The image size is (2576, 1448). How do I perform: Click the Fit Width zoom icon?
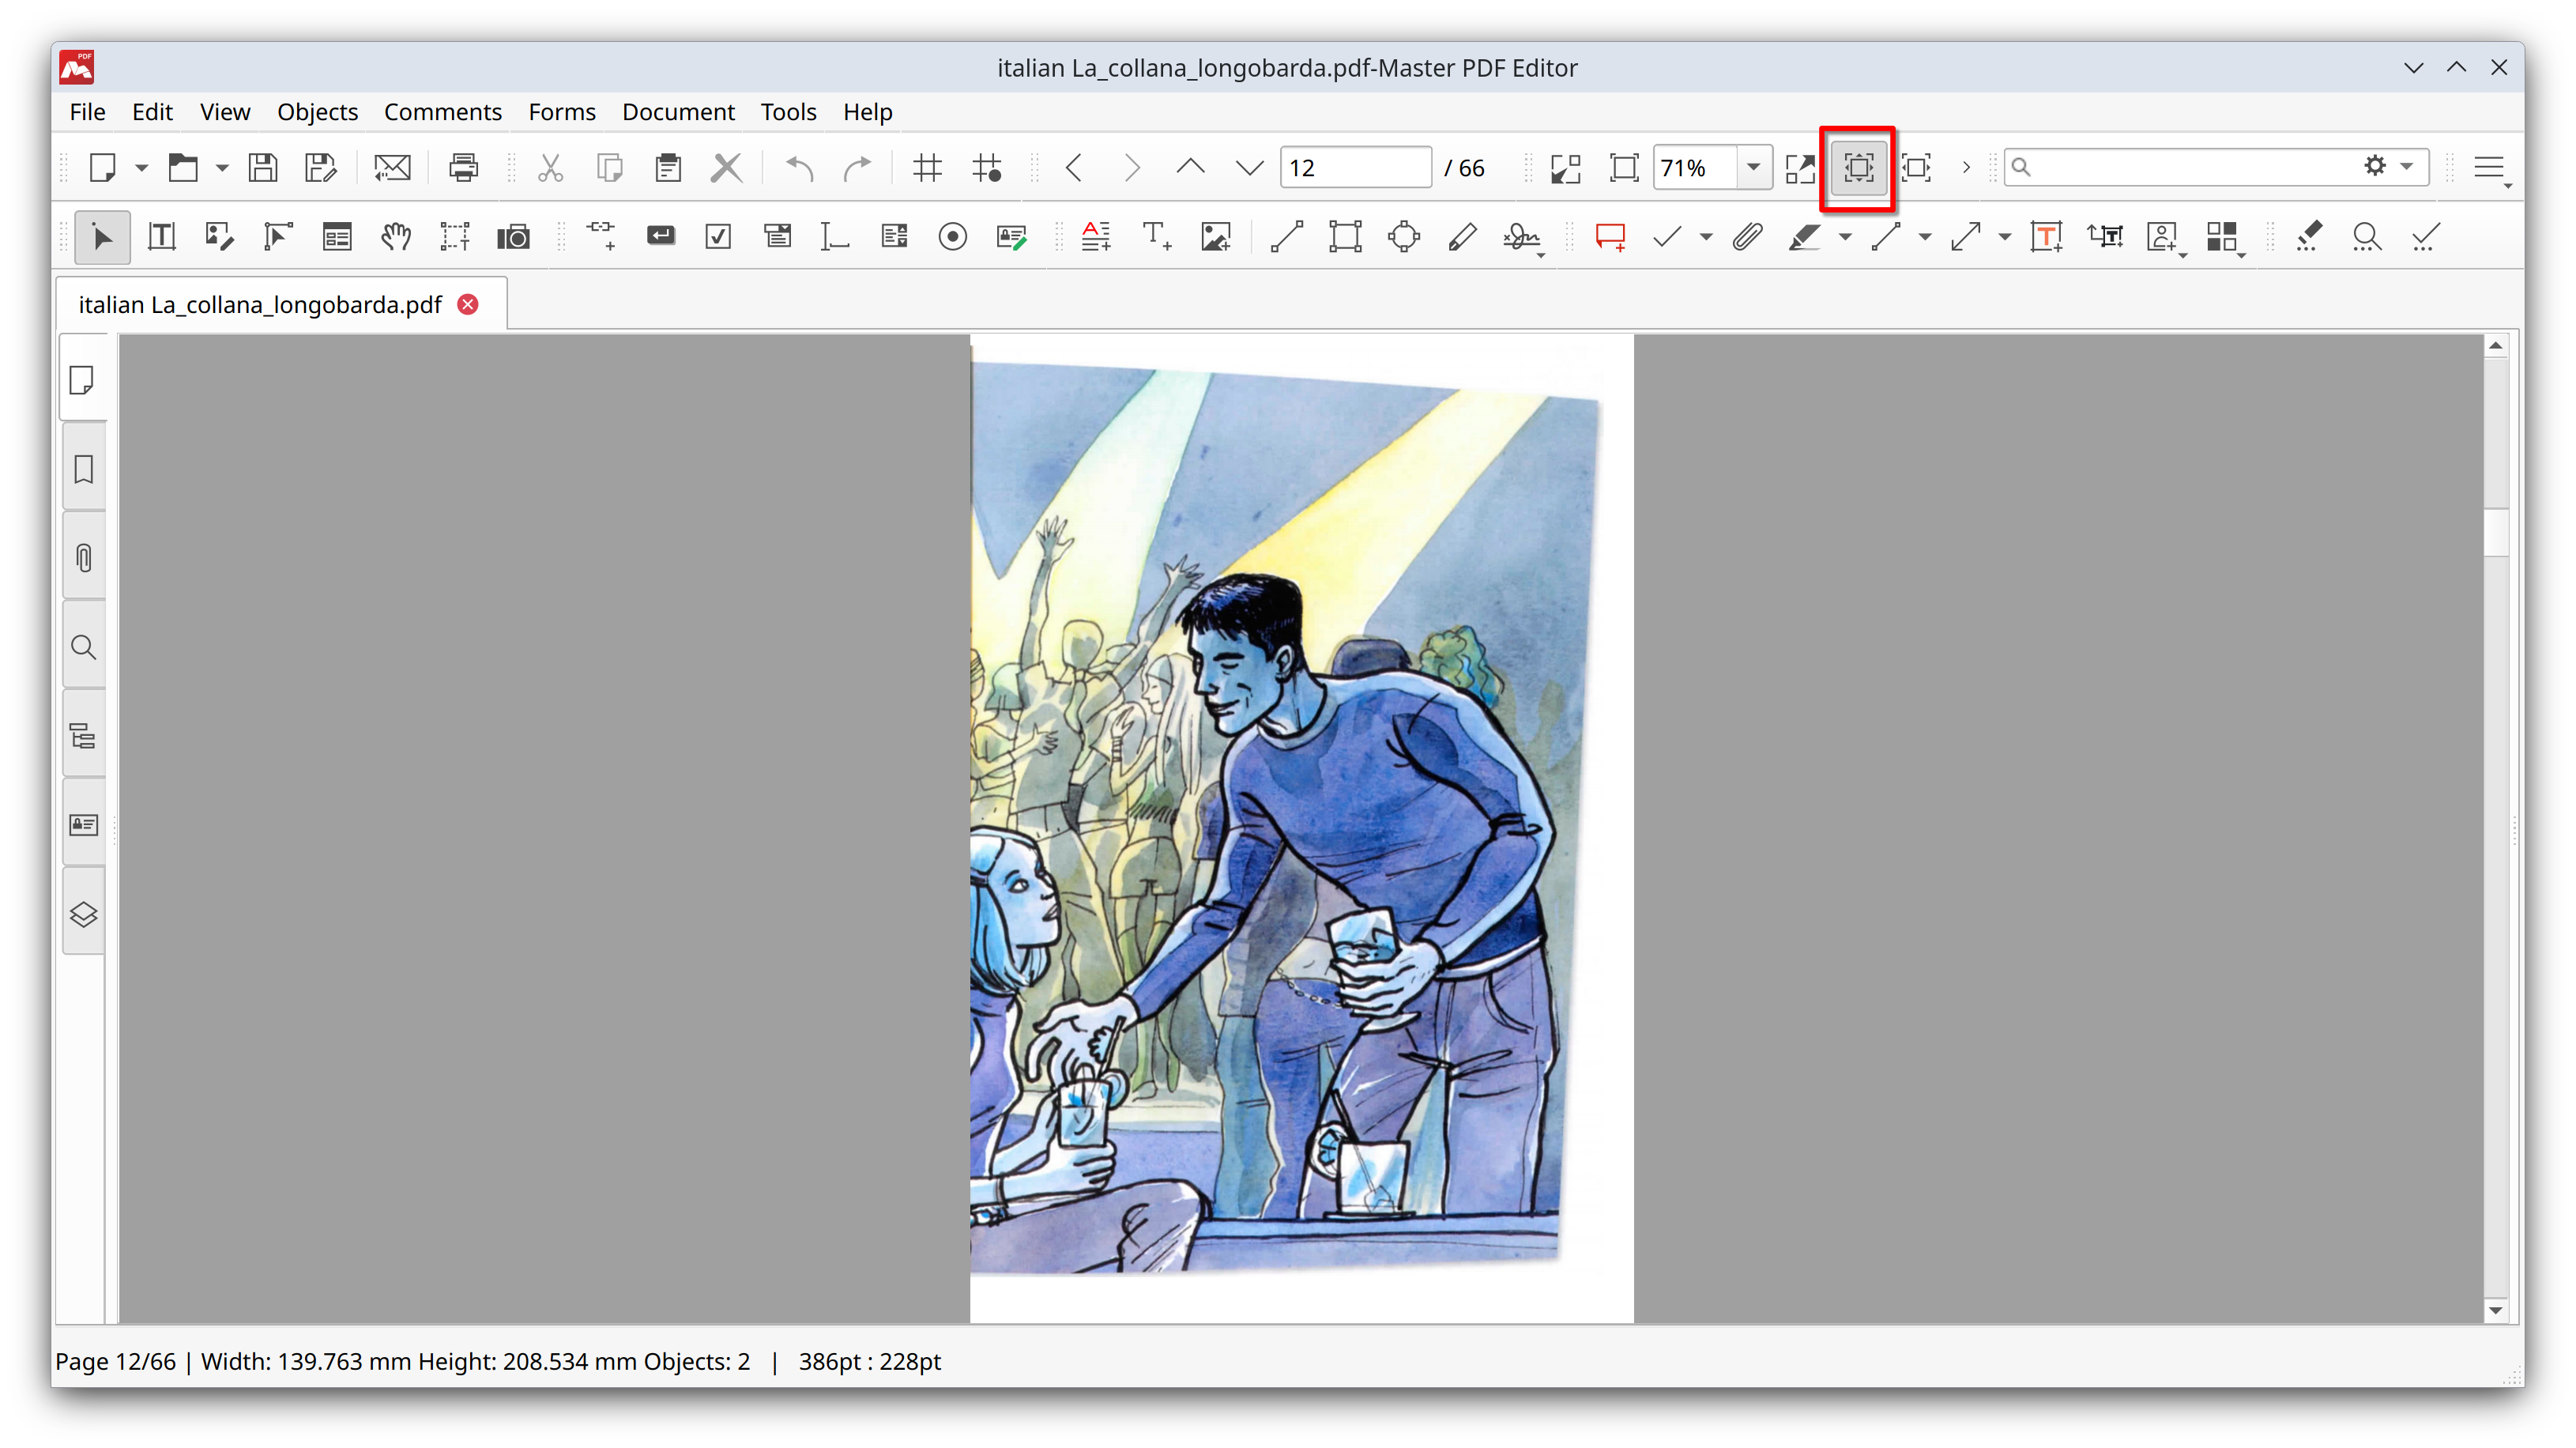1800,167
